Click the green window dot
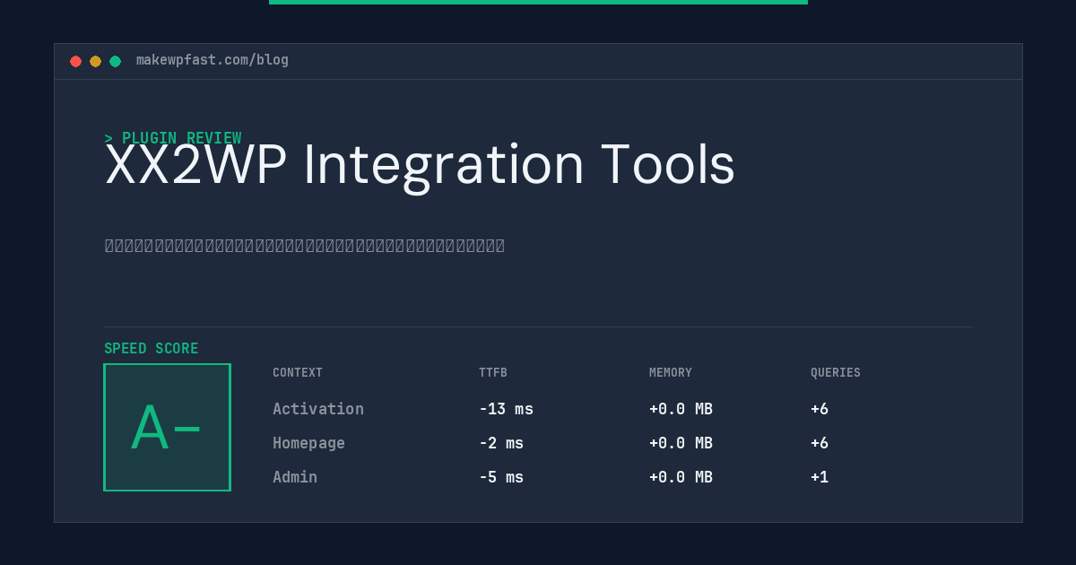Viewport: 1076px width, 565px height. pyautogui.click(x=115, y=61)
